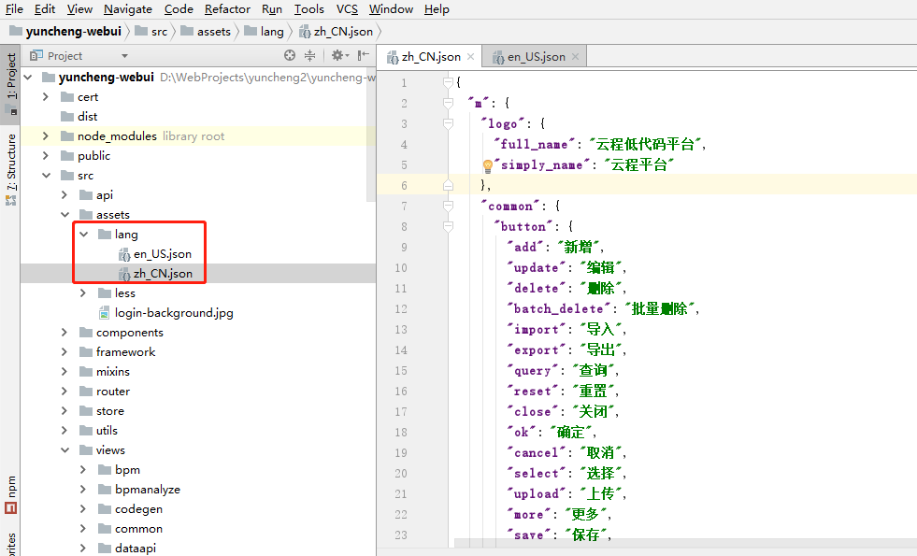This screenshot has height=556, width=917.
Task: Expand the less folder
Action: [83, 292]
